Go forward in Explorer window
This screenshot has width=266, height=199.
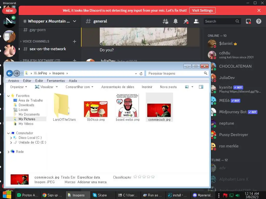[17, 73]
